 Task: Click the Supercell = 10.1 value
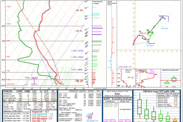coord(41,112)
